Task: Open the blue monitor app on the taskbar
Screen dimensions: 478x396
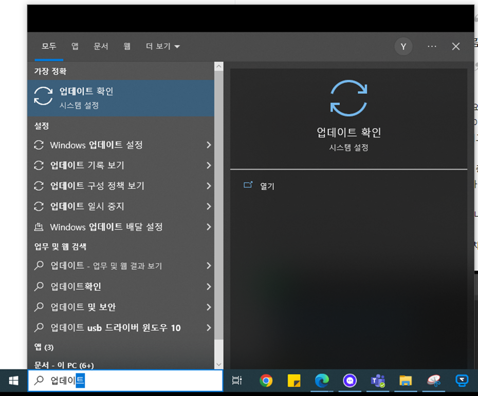Action: tap(462, 381)
